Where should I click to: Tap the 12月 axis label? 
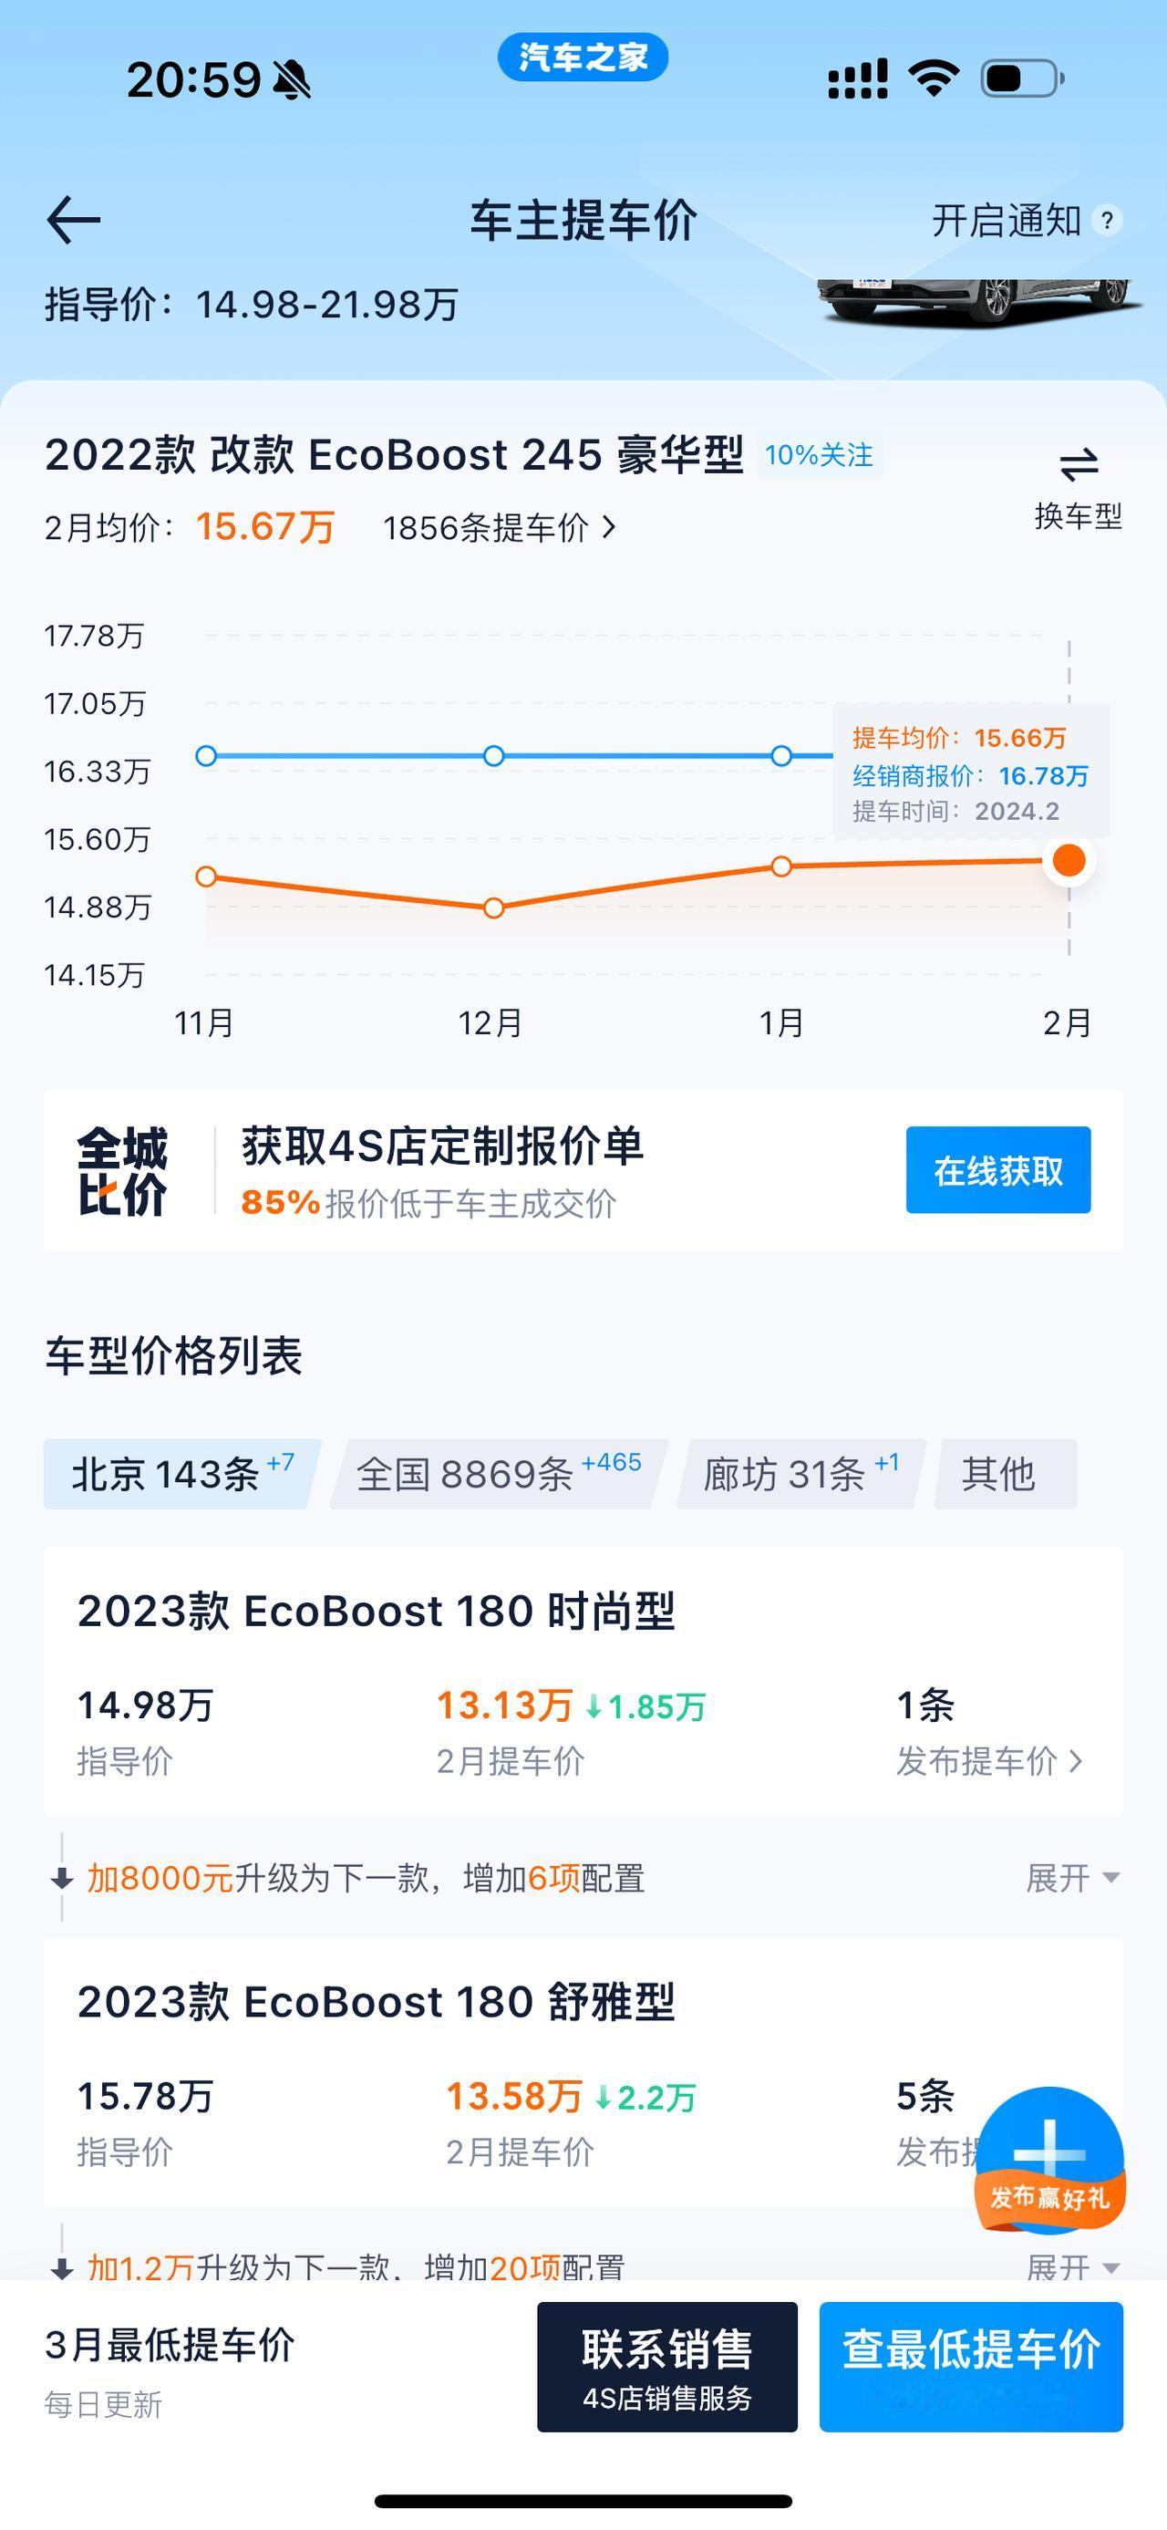[x=491, y=1023]
